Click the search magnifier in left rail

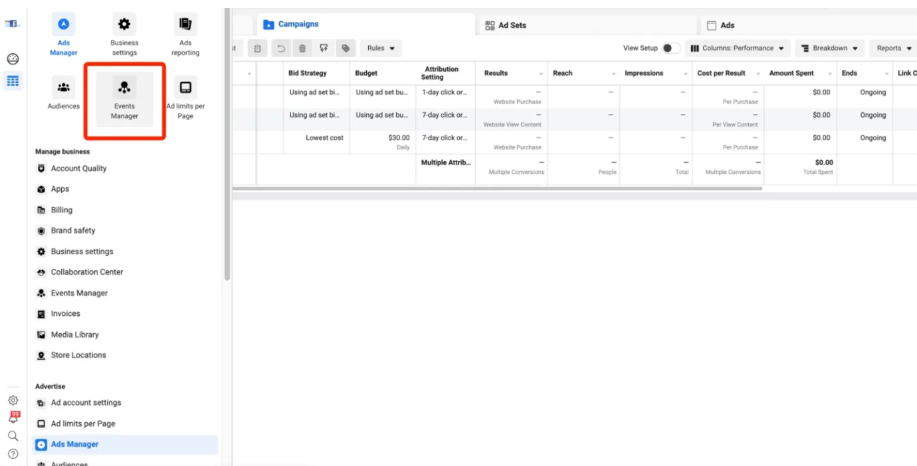(13, 436)
